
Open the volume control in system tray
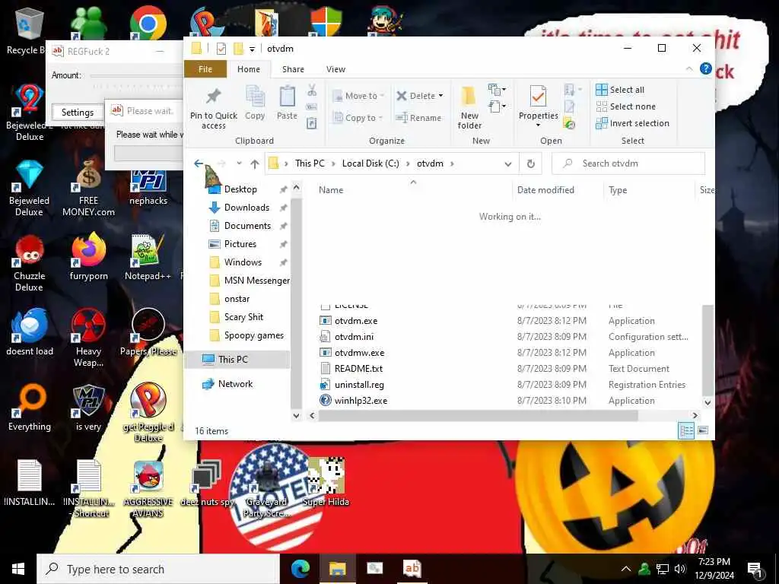680,569
